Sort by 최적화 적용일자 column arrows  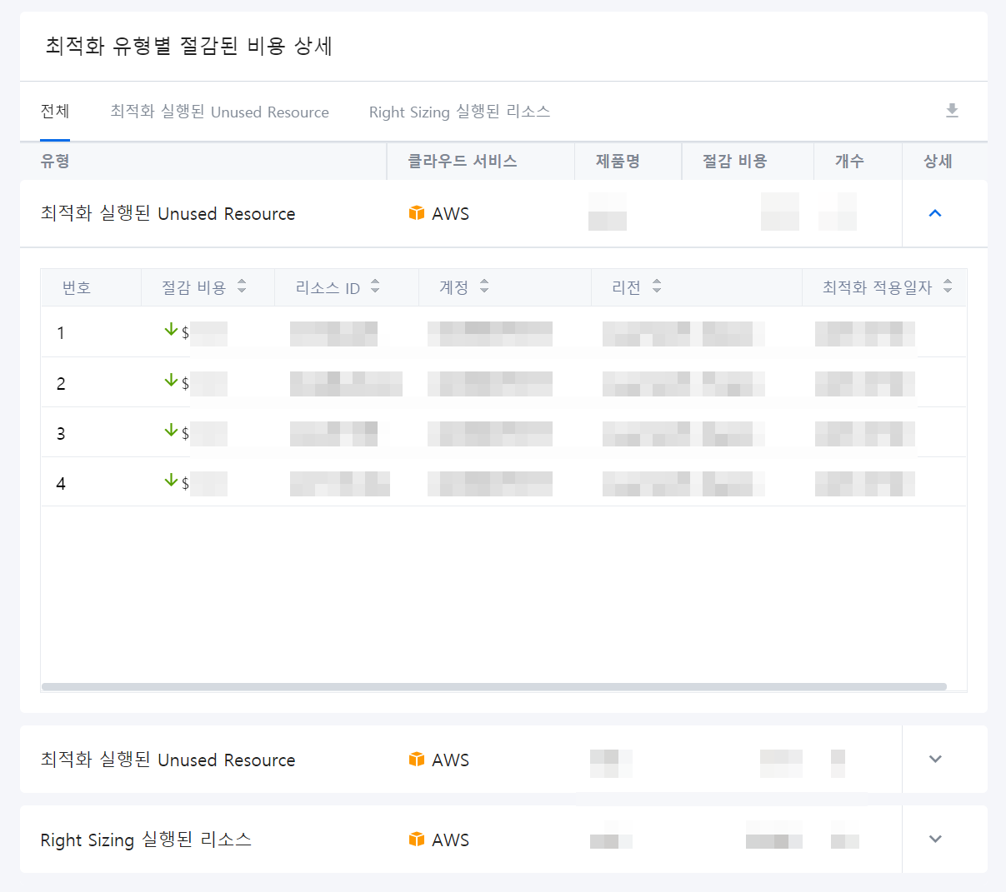click(x=948, y=287)
